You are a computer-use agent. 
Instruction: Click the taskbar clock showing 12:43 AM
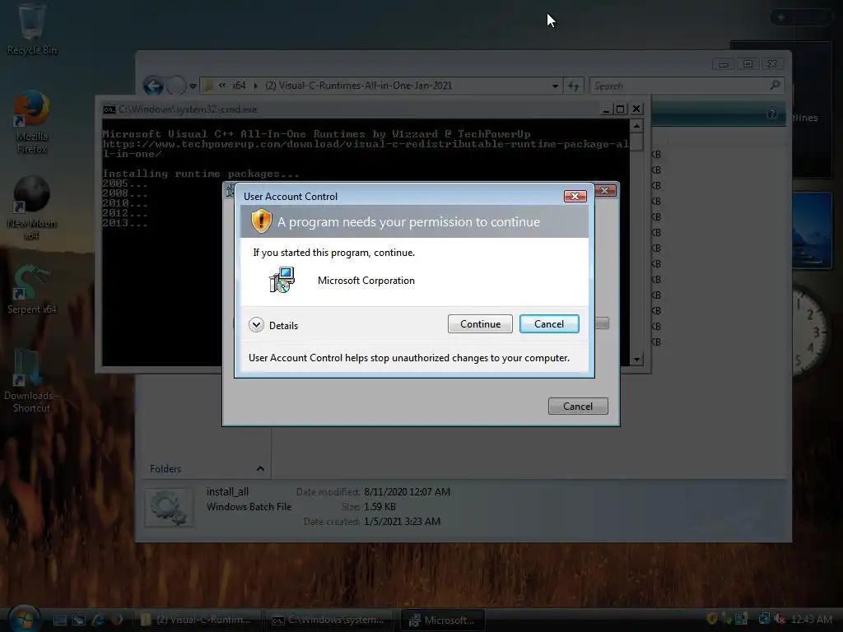pyautogui.click(x=811, y=619)
